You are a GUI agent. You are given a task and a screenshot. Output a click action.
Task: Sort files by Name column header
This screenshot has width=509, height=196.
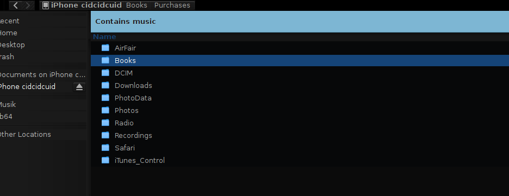click(x=104, y=36)
